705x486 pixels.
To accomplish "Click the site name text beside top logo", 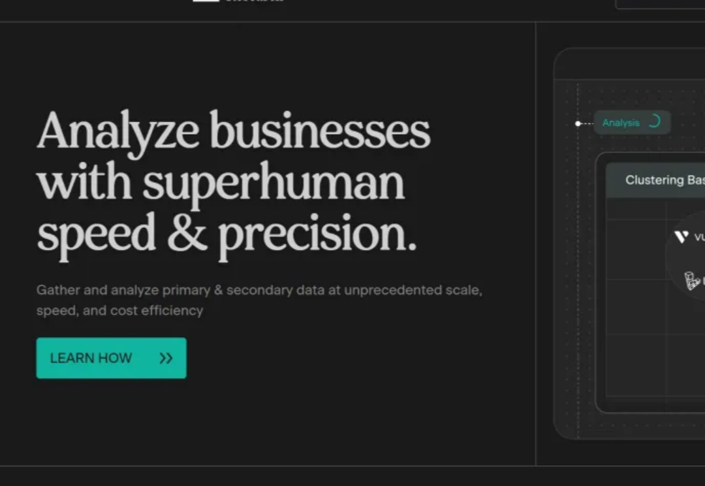I will [x=255, y=1].
